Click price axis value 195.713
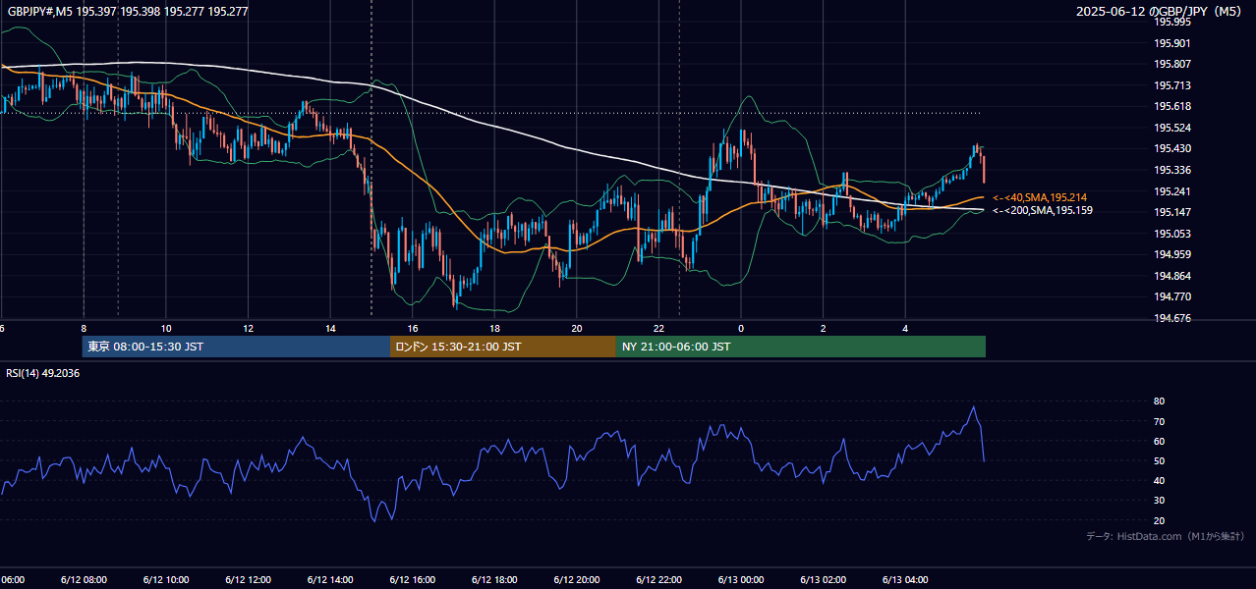Viewport: 1256px width, 589px height. (x=1171, y=85)
